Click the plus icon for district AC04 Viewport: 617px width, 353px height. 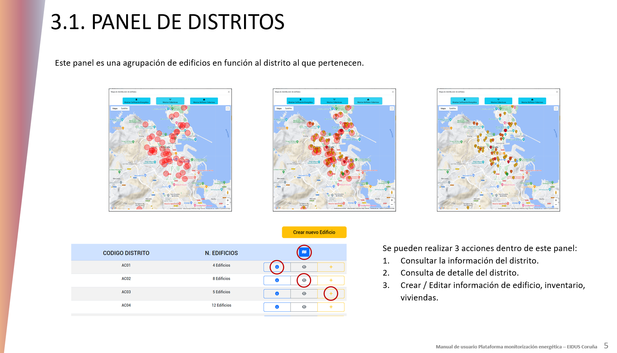[331, 307]
